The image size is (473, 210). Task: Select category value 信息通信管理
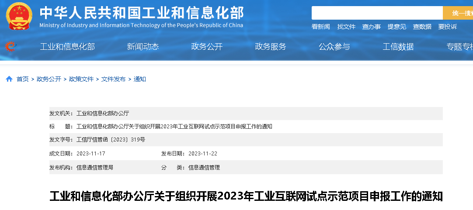(204, 168)
